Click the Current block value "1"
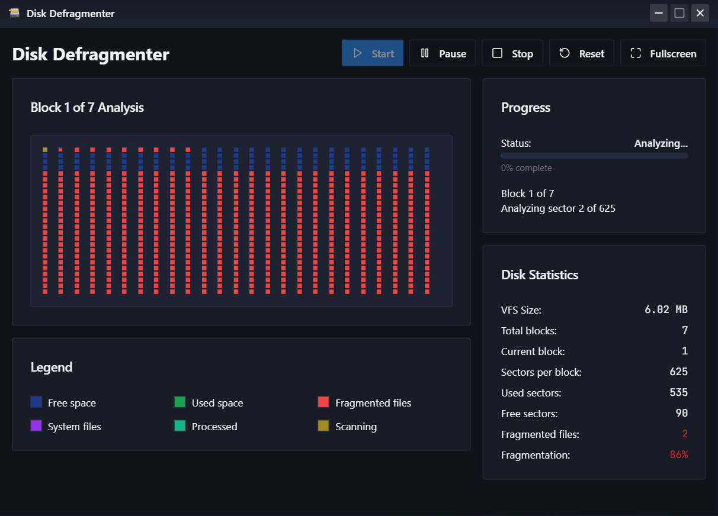The image size is (718, 516). 685,351
